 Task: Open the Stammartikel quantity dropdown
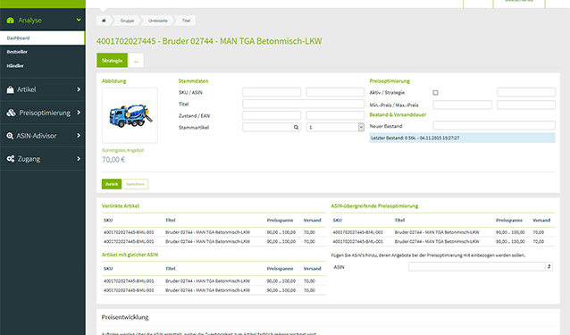point(335,127)
